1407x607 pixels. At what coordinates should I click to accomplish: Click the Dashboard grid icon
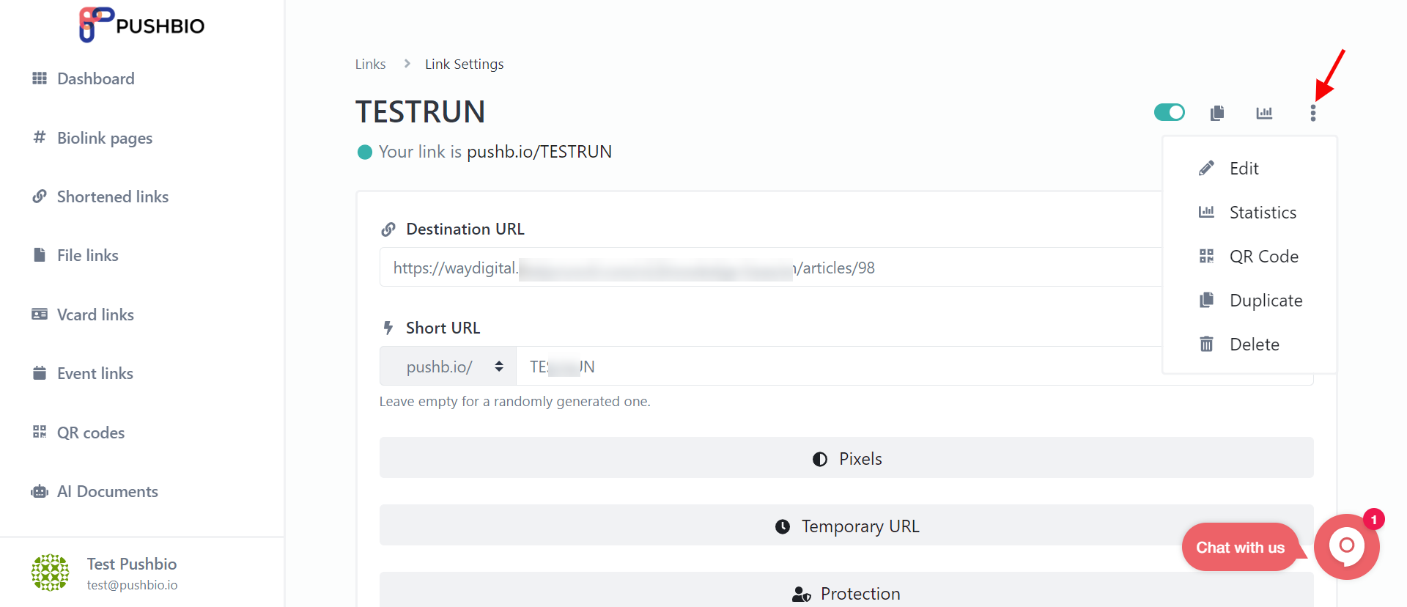tap(40, 78)
